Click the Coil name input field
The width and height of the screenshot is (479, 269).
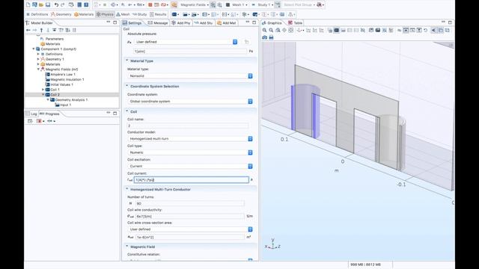coord(188,126)
